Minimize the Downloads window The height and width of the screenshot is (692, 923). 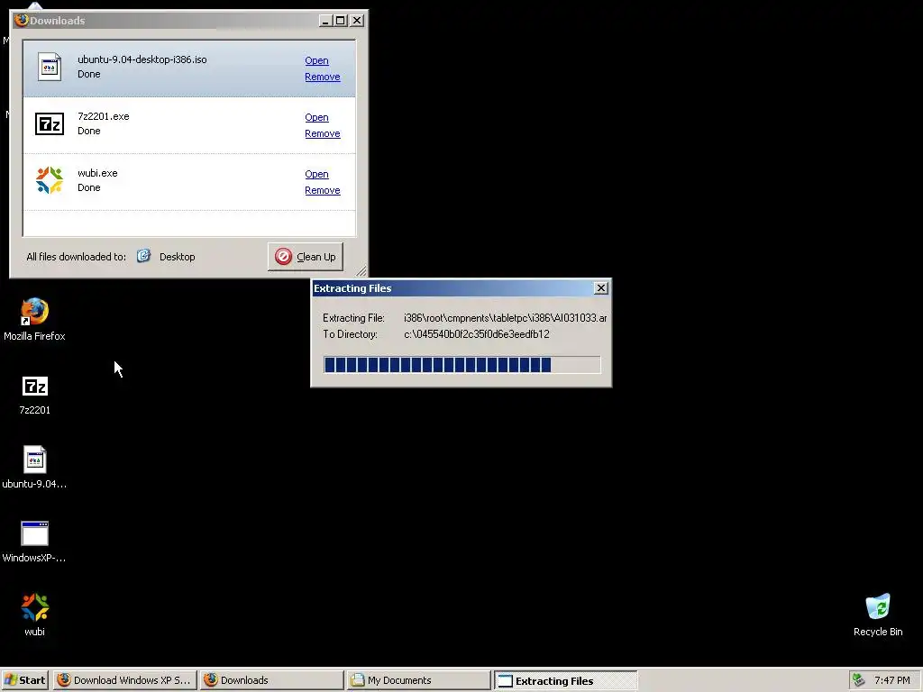point(325,21)
